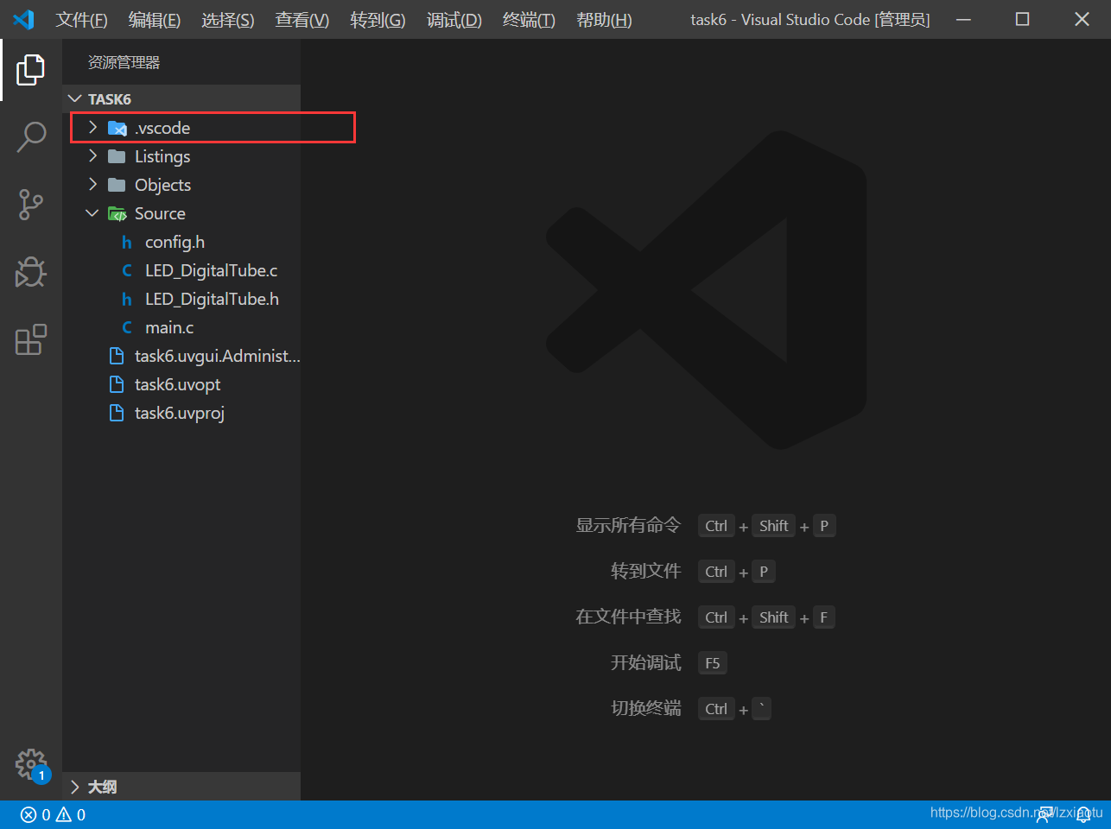Collapse the Source folder chevron
Screen dimensions: 1111x829
coord(92,213)
